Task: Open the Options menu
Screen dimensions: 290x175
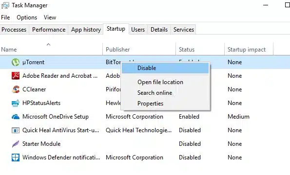Action: (27, 17)
